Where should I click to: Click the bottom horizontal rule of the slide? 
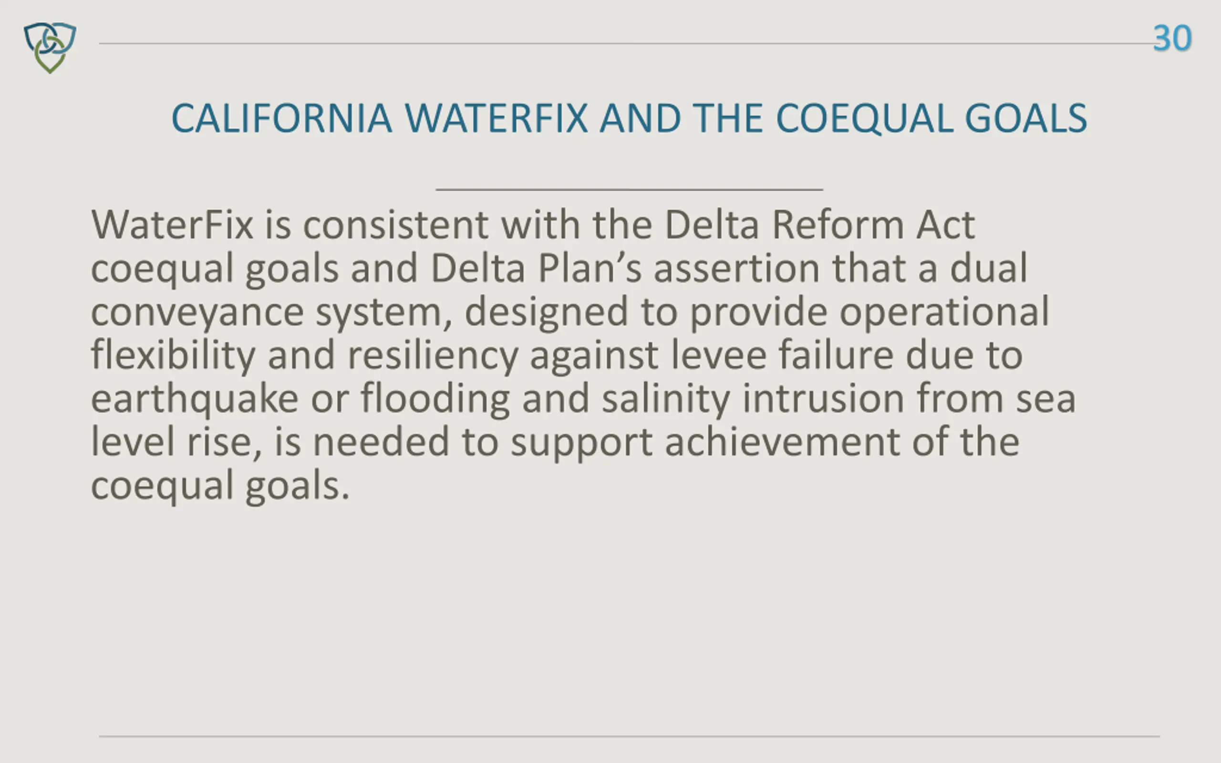coord(629,736)
